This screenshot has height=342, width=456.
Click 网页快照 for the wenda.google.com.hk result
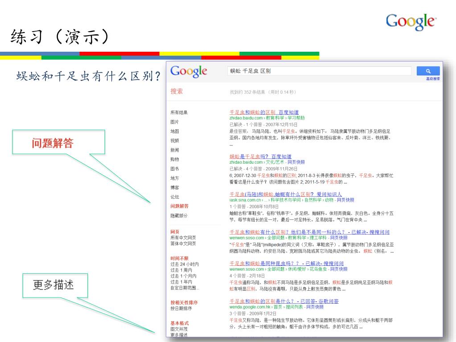point(315,307)
